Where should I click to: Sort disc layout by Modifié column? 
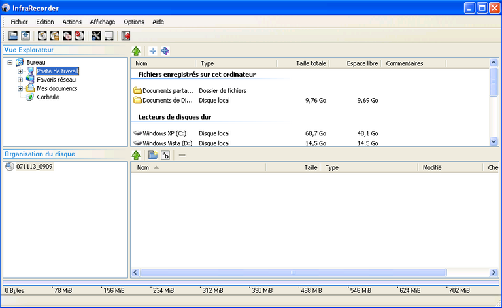pyautogui.click(x=450, y=167)
